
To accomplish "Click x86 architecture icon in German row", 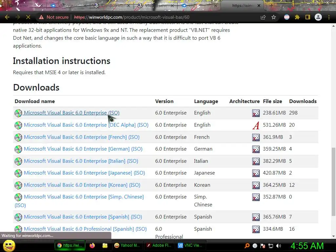I will (x=256, y=149).
